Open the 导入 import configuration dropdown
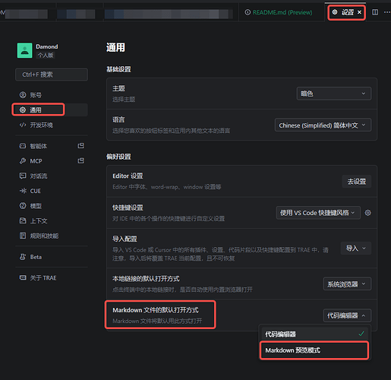 (x=356, y=249)
